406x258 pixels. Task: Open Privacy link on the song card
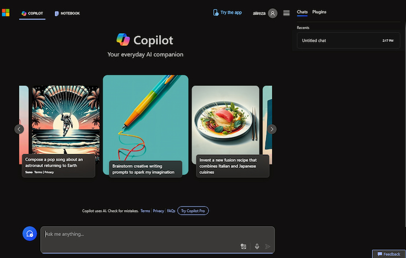point(49,172)
